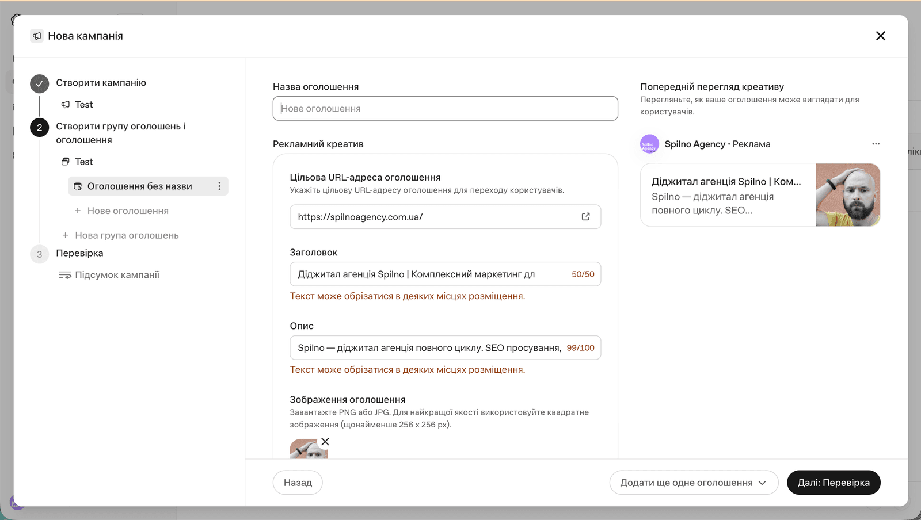Click Попередній перегляд креативу heading
This screenshot has width=921, height=520.
(x=712, y=87)
